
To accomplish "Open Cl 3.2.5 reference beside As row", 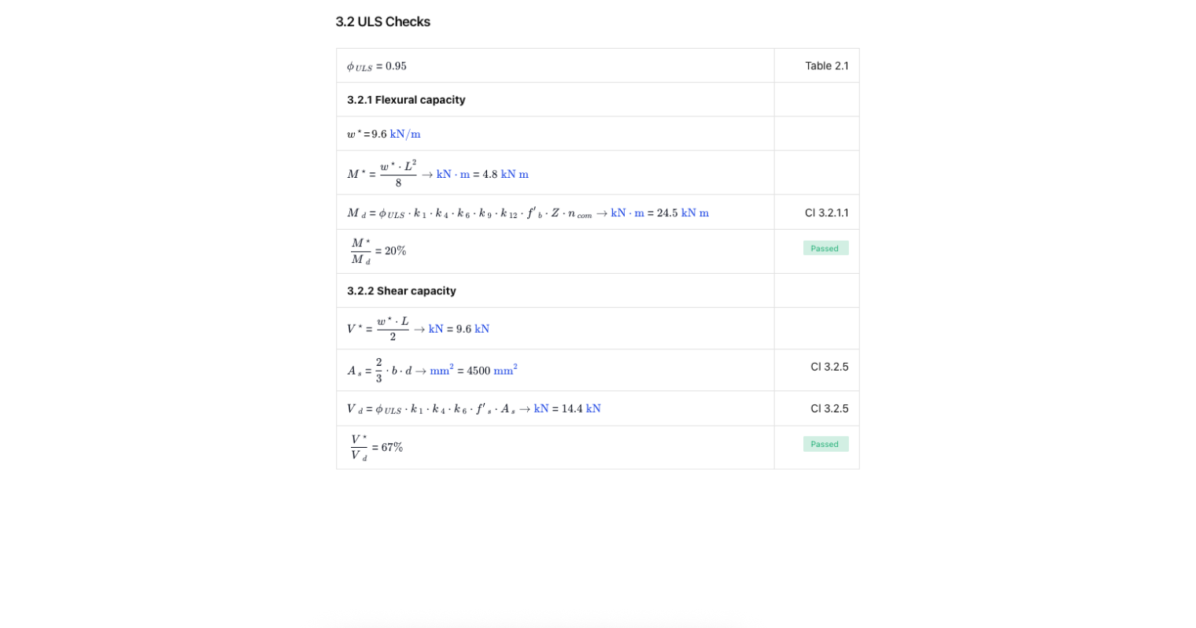I will [829, 367].
